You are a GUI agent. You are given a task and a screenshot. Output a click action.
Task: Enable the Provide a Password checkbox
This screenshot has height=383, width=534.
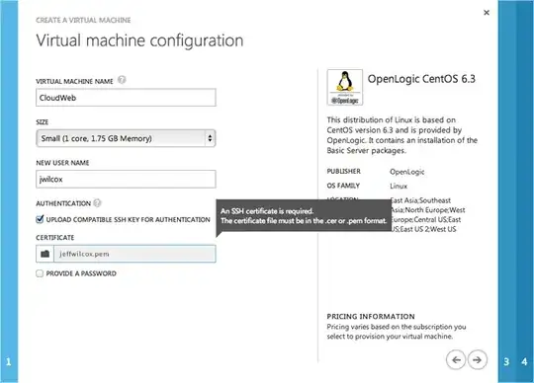pyautogui.click(x=40, y=273)
